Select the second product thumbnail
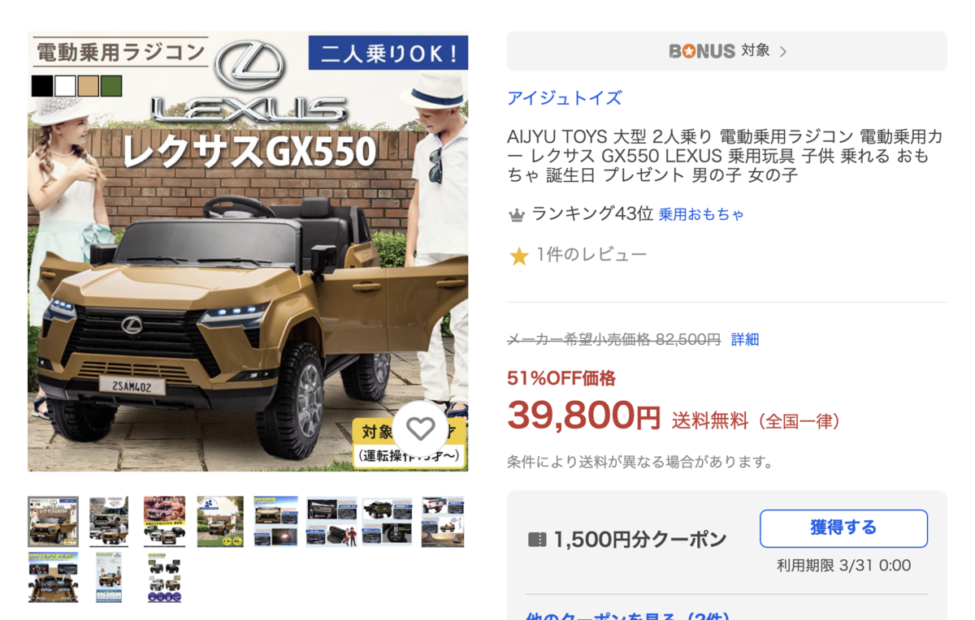This screenshot has width=975, height=620. tap(109, 522)
